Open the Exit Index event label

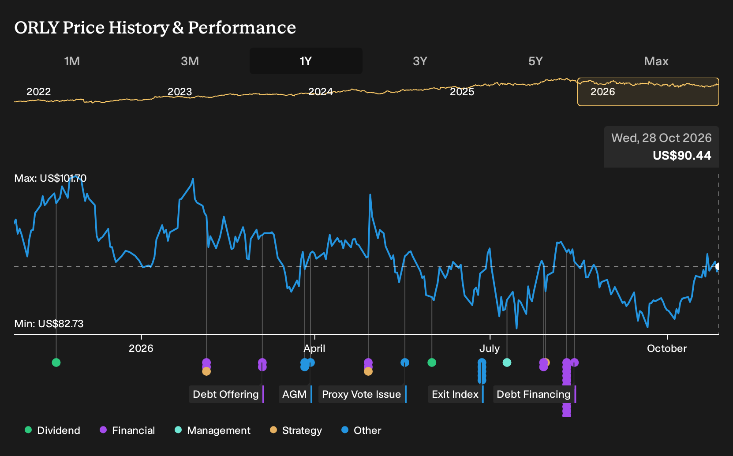click(x=456, y=394)
